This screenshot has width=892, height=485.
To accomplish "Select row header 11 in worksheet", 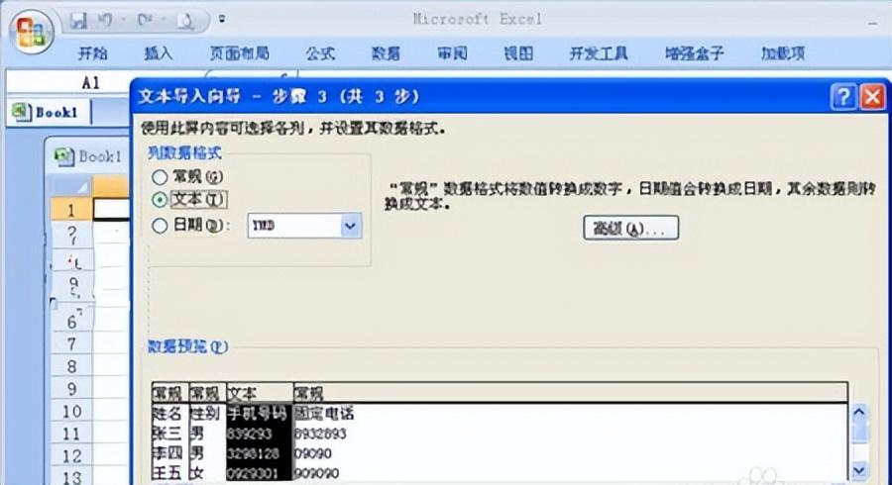I will (71, 434).
